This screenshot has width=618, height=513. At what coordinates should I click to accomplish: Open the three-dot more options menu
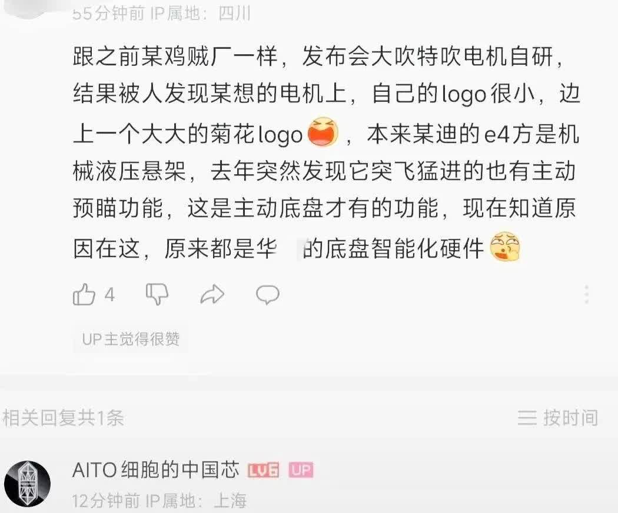tap(587, 294)
